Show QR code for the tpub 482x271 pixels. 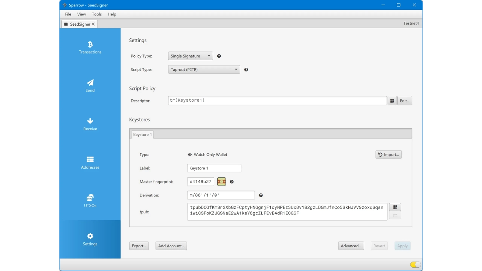[395, 207]
